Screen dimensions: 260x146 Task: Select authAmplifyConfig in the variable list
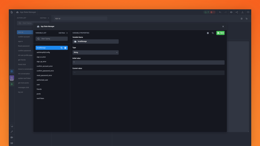43,52
